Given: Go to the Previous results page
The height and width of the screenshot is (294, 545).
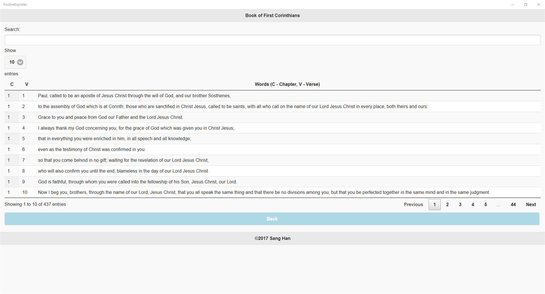Looking at the screenshot, I should tap(413, 205).
